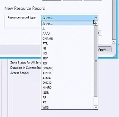The width and height of the screenshot is (119, 117).
Task: Pick NS record type
Action: pyautogui.click(x=68, y=48)
